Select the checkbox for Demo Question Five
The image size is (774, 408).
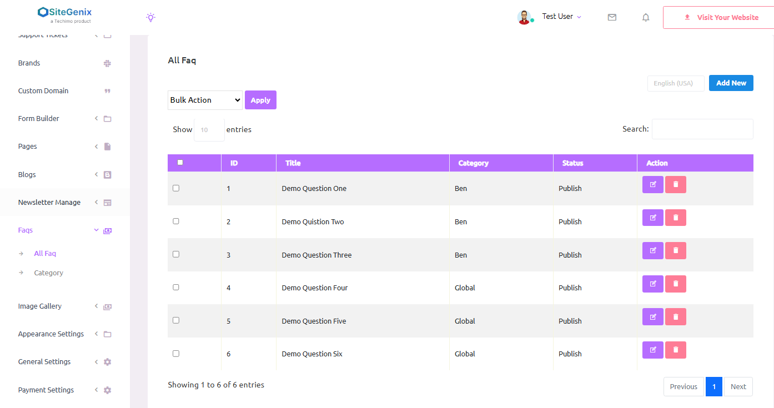(176, 320)
